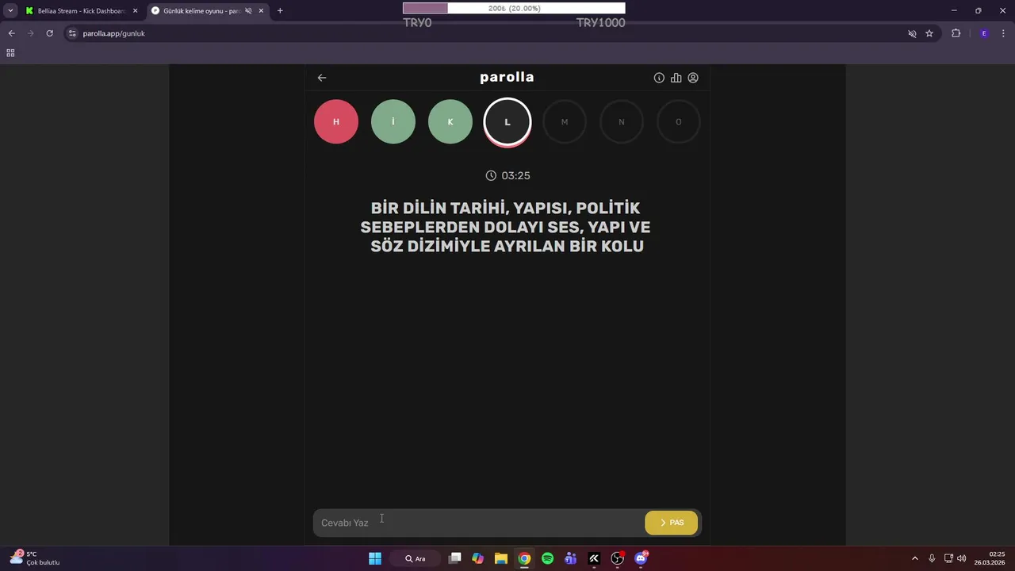Click the parolla logo title
The image size is (1015, 571).
pos(507,77)
